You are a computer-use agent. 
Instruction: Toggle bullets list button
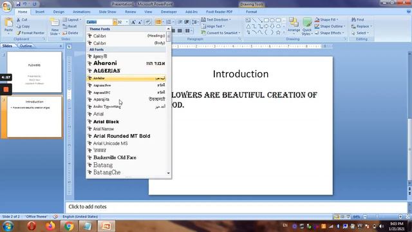click(158, 22)
